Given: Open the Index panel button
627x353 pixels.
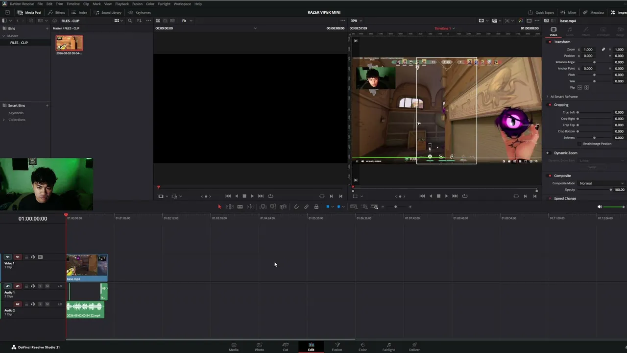Looking at the screenshot, I should click(x=80, y=12).
